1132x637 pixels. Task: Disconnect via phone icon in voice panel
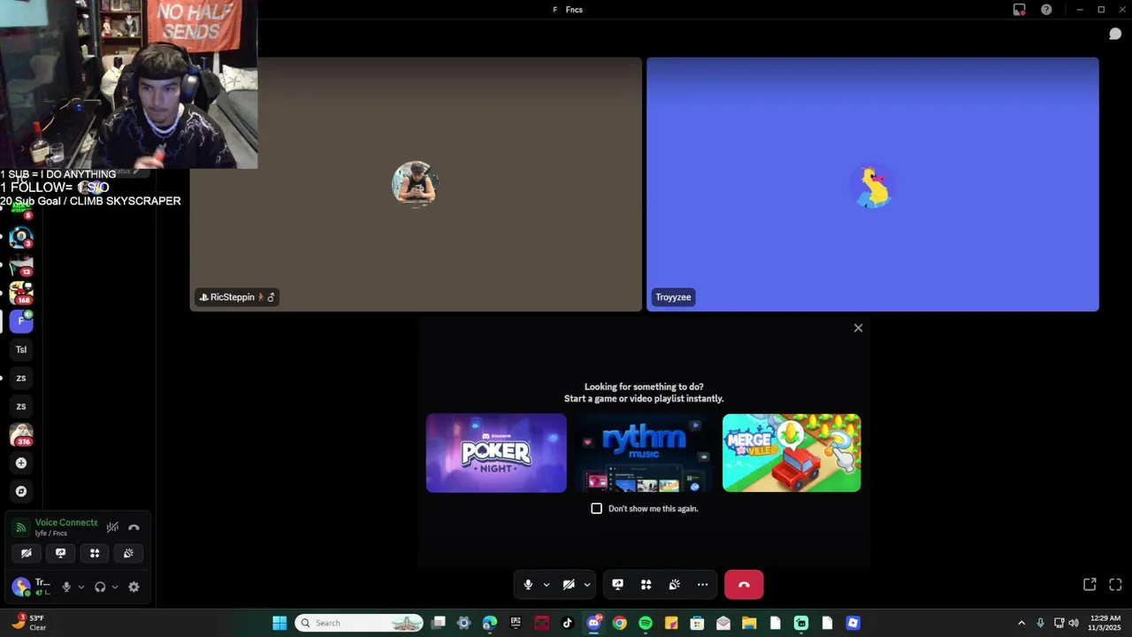134,527
